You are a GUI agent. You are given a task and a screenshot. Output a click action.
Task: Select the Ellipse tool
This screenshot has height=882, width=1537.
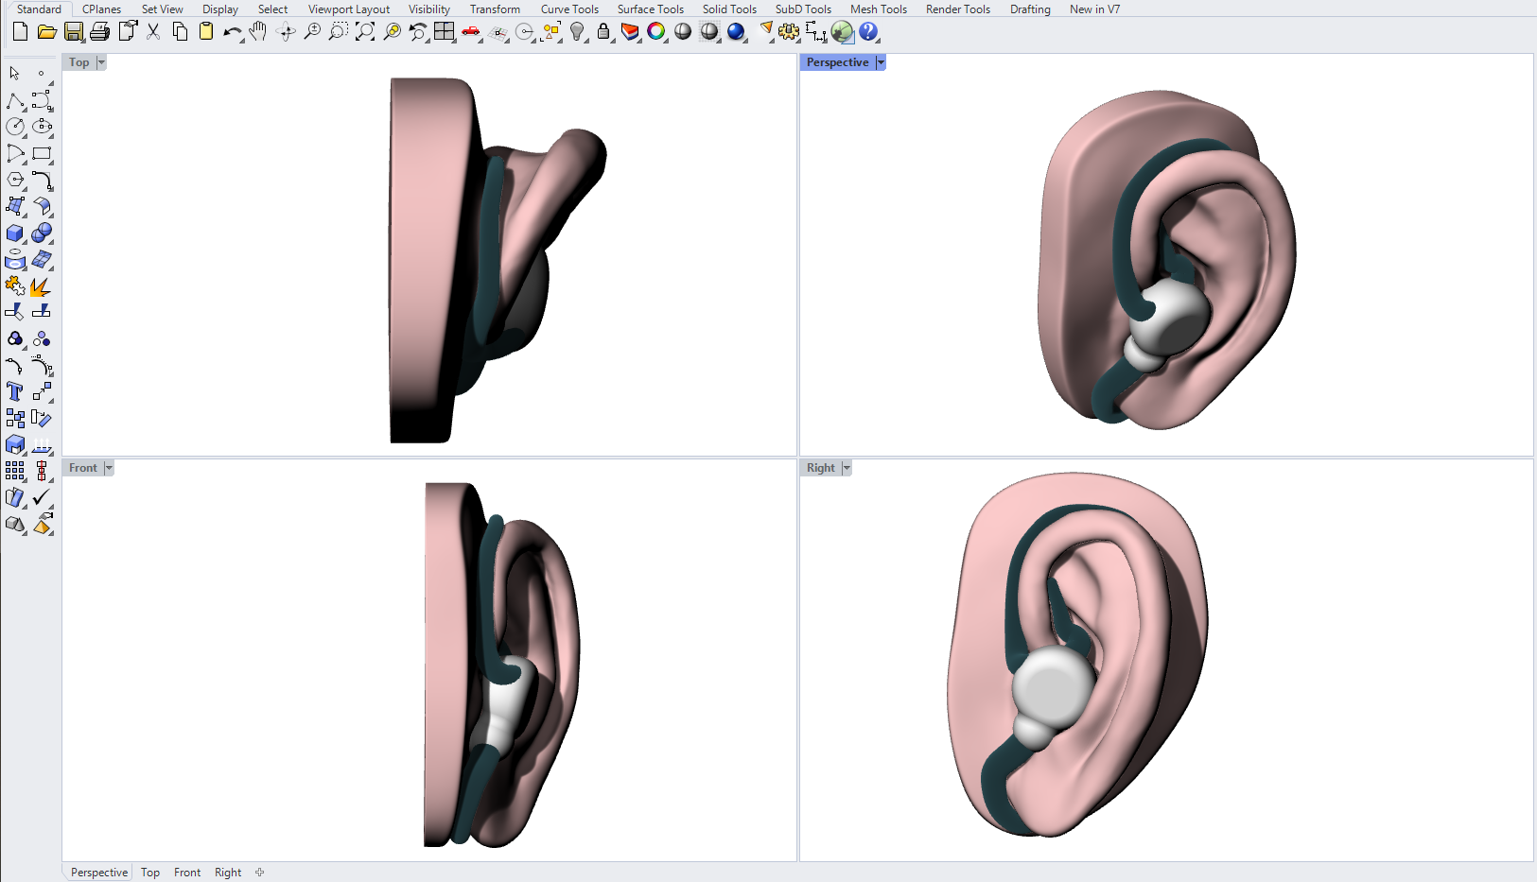(x=42, y=127)
